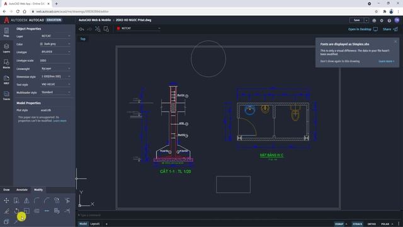Screen dimensions: 403x227
Task: Select the Fillet tool in Modify panel
Action: (37, 201)
